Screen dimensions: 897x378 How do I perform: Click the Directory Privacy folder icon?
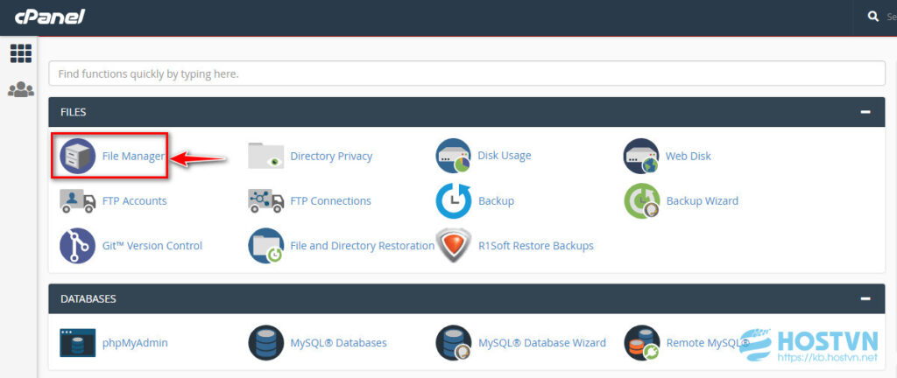(x=265, y=156)
